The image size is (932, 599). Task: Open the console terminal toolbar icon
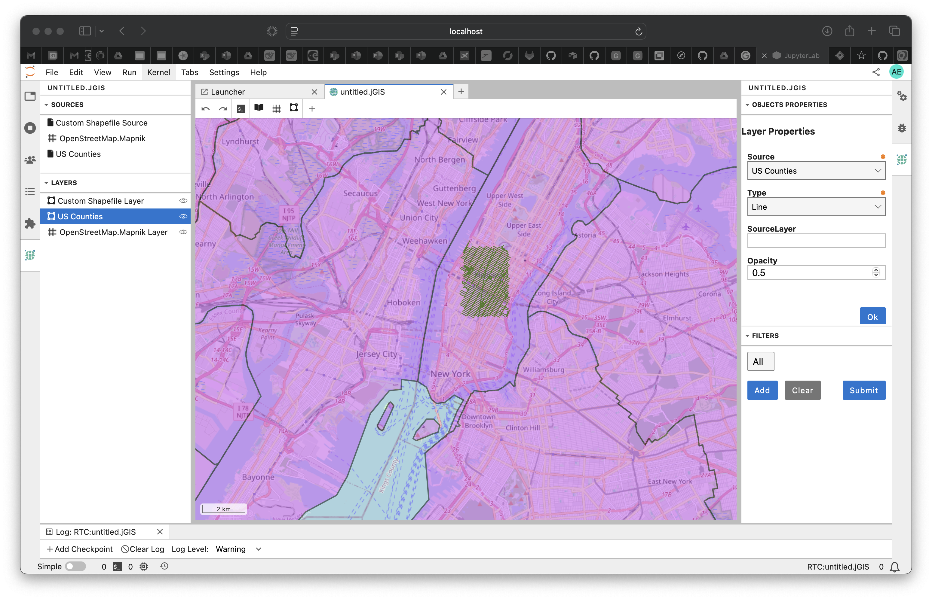pyautogui.click(x=241, y=109)
